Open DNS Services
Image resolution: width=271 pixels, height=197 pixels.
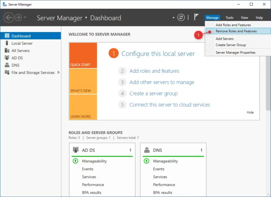(160, 177)
